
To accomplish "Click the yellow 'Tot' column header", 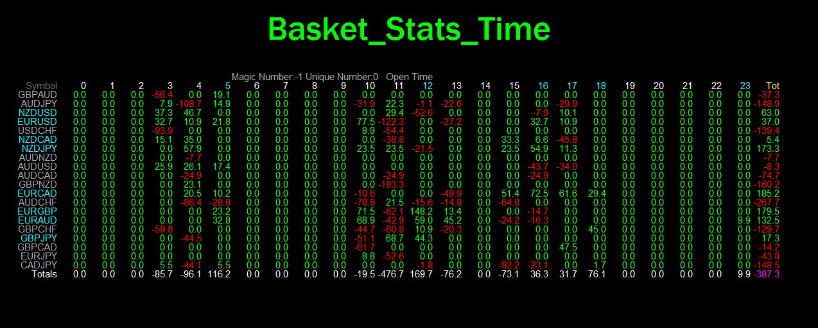I will click(772, 86).
